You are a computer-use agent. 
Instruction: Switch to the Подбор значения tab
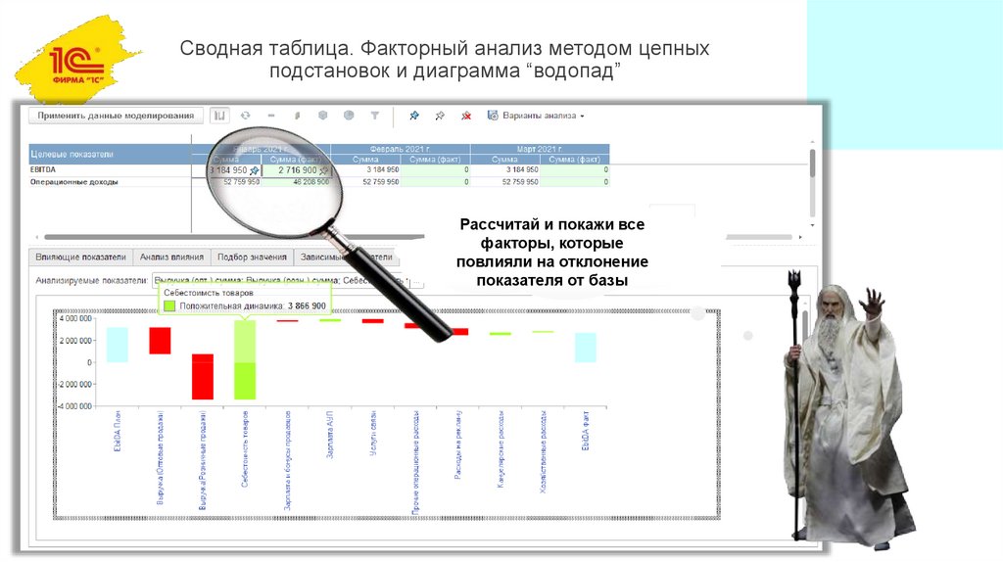[252, 258]
